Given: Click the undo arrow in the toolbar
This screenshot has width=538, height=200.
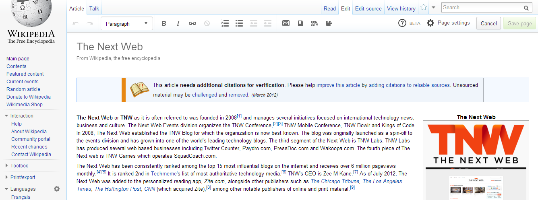Looking at the screenshot, I should pyautogui.click(x=75, y=23).
